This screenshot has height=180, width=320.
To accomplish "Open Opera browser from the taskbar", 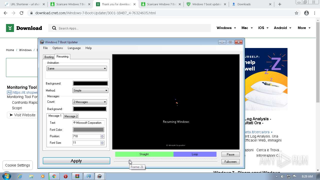I will point(65,176).
